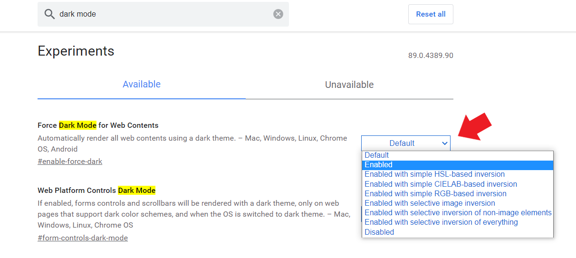Open the Force Dark Mode Default dropdown
This screenshot has width=576, height=258.
click(x=406, y=143)
